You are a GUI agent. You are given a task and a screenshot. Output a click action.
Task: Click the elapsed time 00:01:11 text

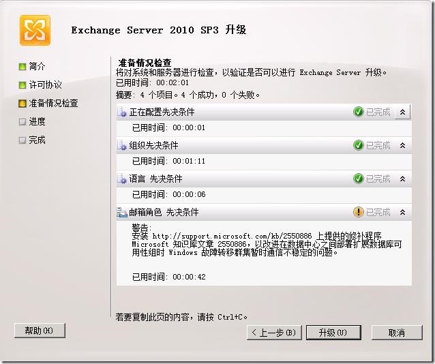click(189, 161)
